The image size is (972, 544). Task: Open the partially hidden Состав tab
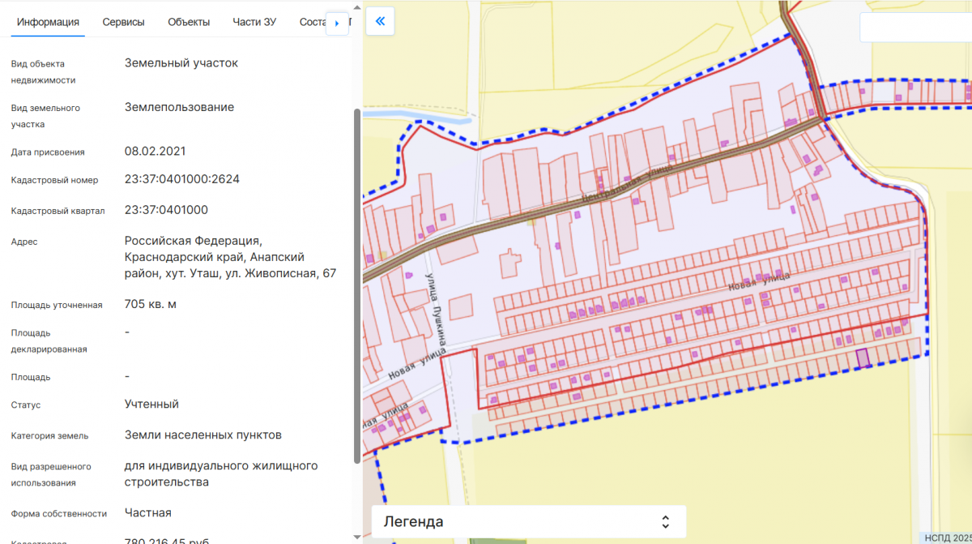tap(312, 22)
